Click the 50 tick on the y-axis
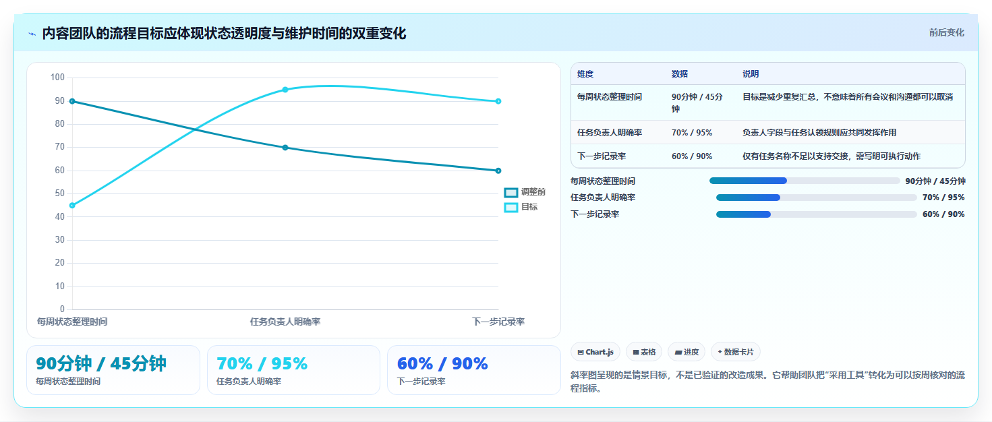 pyautogui.click(x=59, y=193)
